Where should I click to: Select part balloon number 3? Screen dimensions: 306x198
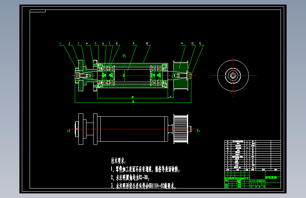78,43
